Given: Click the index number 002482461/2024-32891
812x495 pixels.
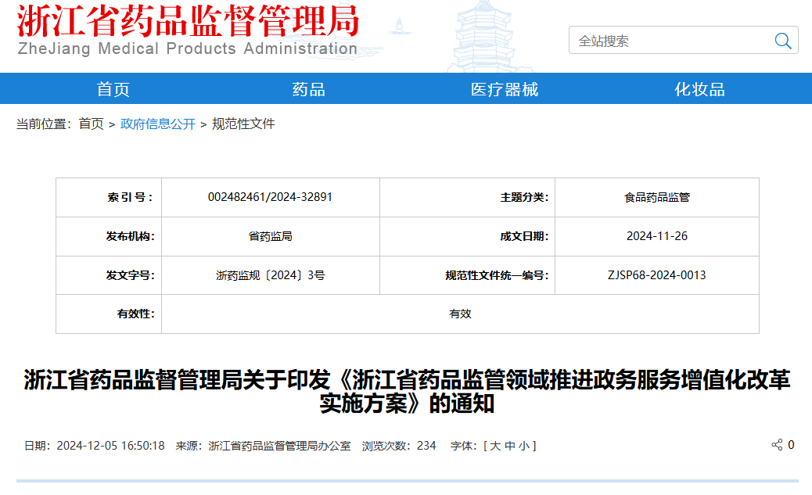Looking at the screenshot, I should coord(270,197).
